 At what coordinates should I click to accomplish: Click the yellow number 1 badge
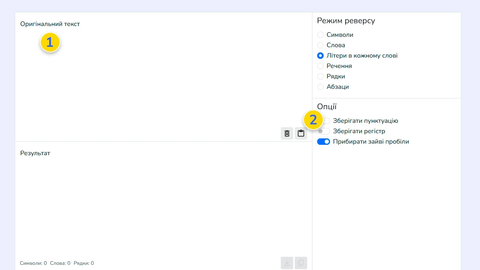pos(50,42)
